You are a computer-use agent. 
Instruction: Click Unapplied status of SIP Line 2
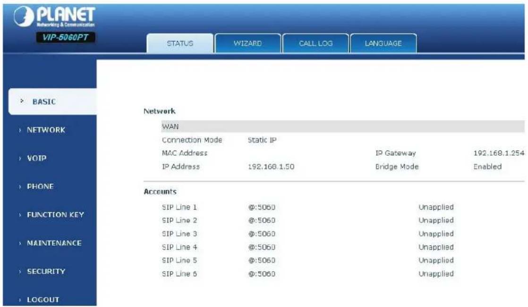point(436,220)
